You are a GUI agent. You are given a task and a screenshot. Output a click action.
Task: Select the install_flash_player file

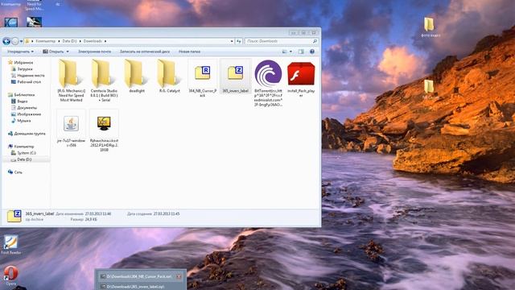(301, 78)
